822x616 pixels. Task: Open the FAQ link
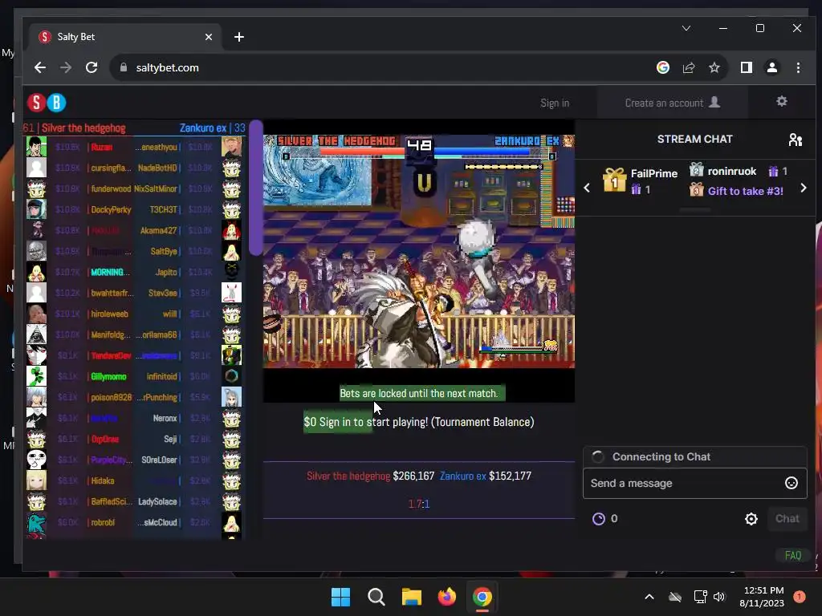[792, 555]
